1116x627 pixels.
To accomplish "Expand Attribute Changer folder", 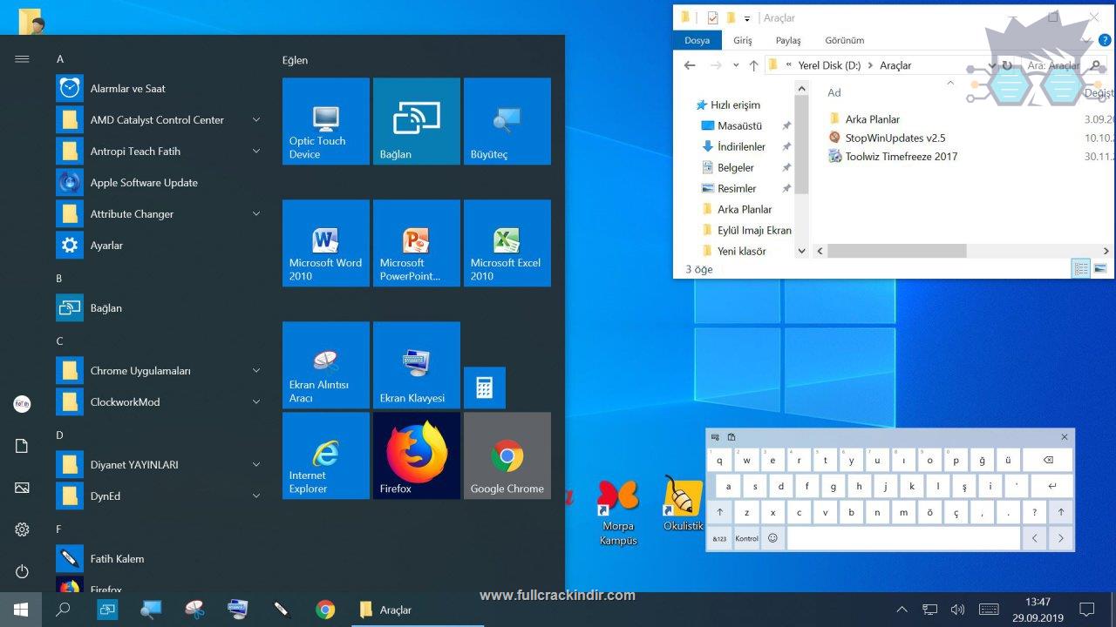I will click(x=256, y=213).
